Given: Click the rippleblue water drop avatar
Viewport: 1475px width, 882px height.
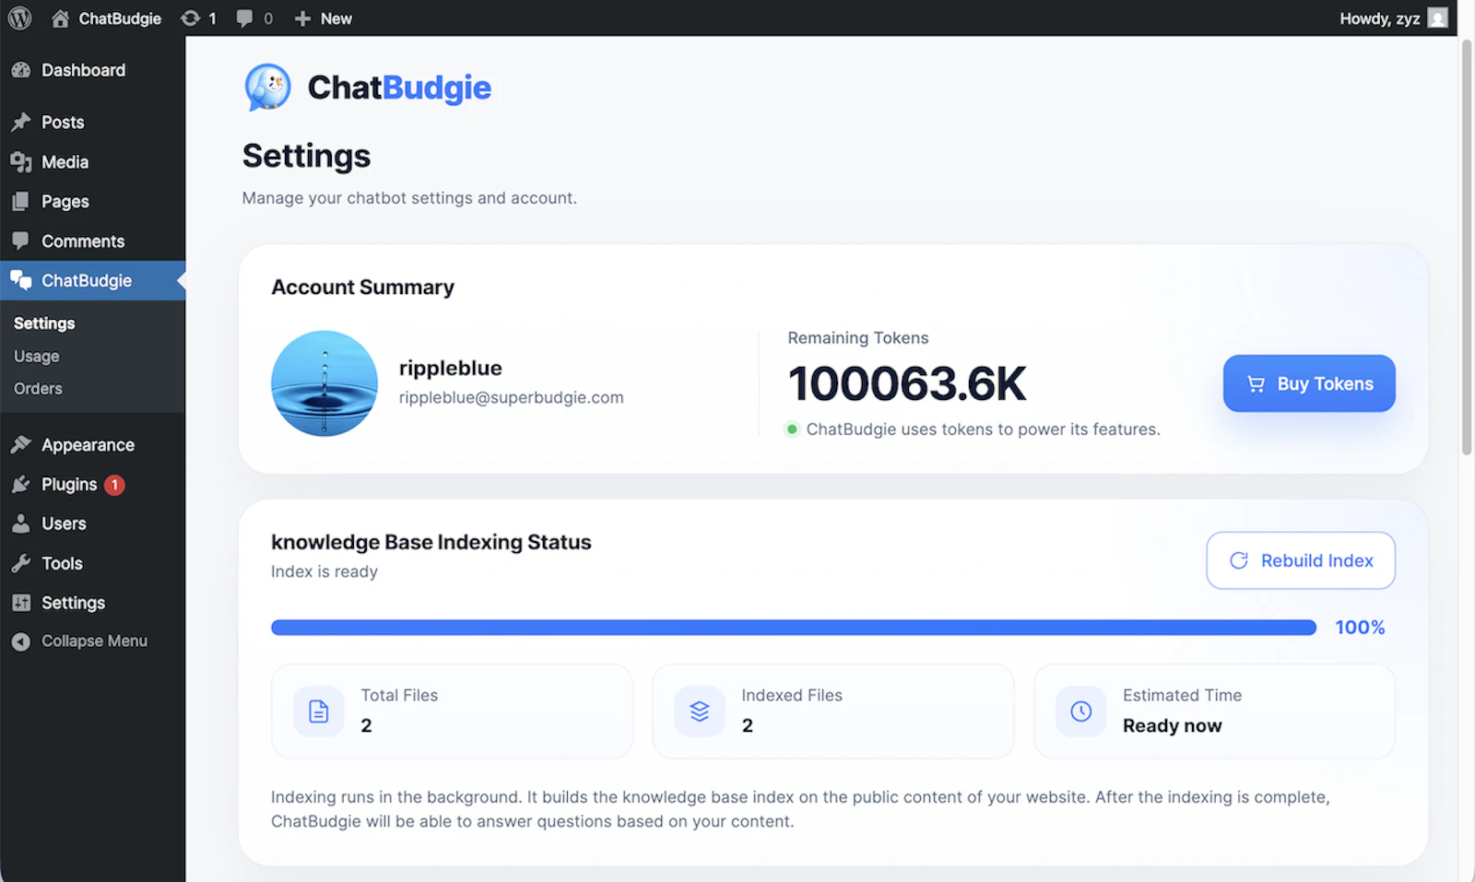Looking at the screenshot, I should pos(324,383).
